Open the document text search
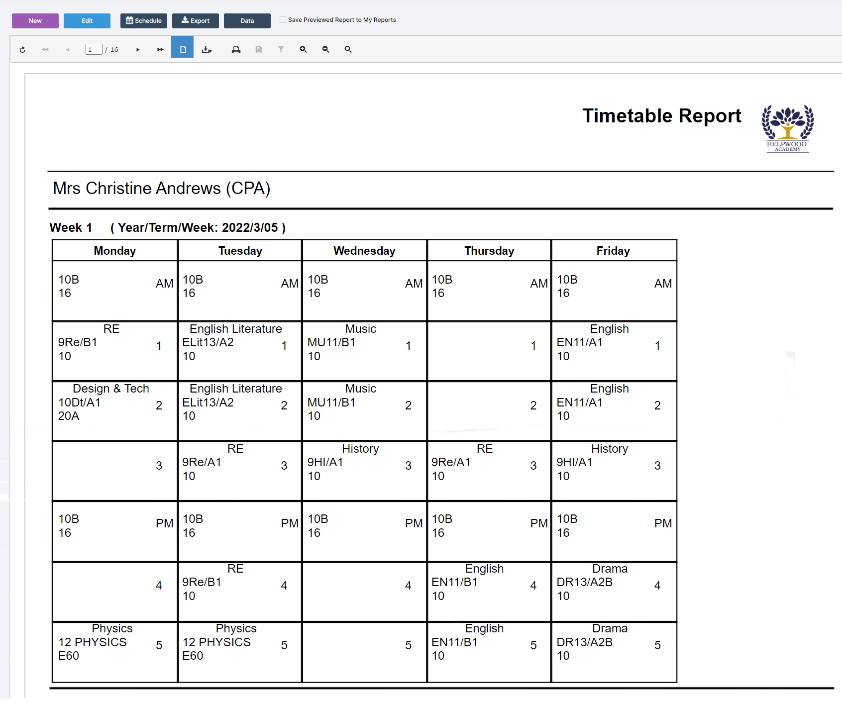 [x=348, y=49]
